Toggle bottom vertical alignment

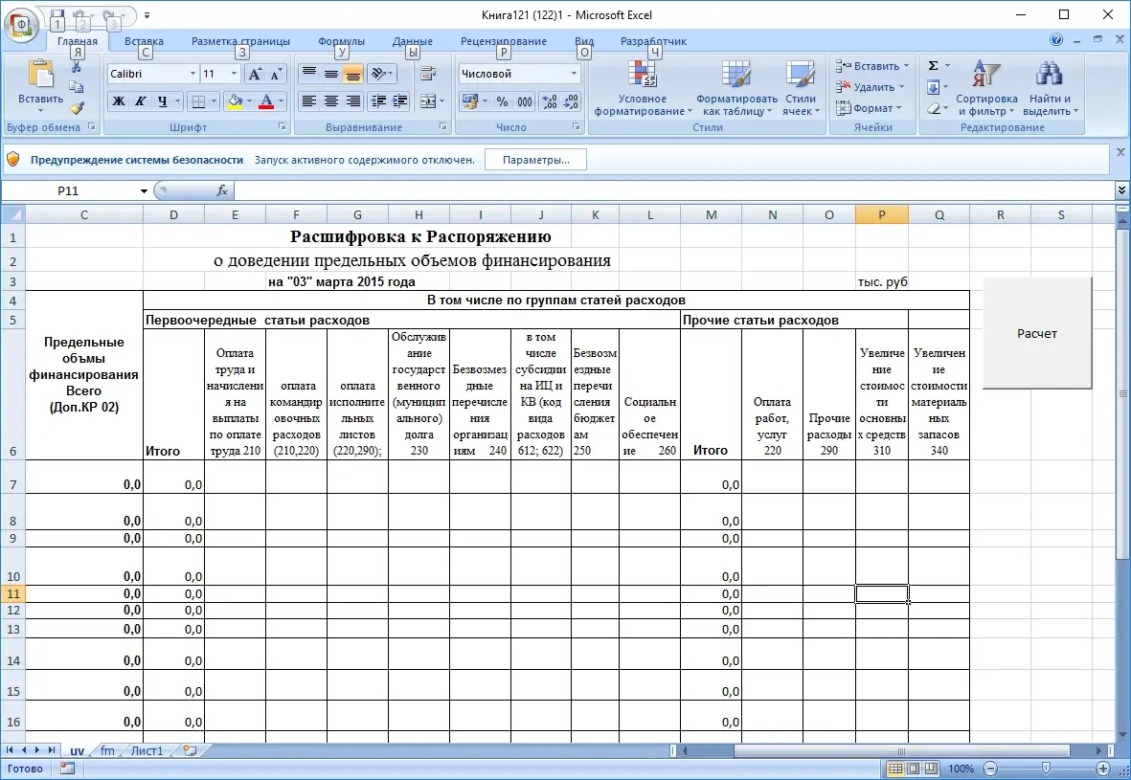point(352,74)
